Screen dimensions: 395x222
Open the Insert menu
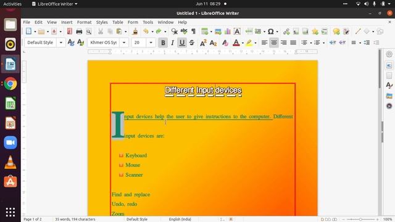pos(67,22)
